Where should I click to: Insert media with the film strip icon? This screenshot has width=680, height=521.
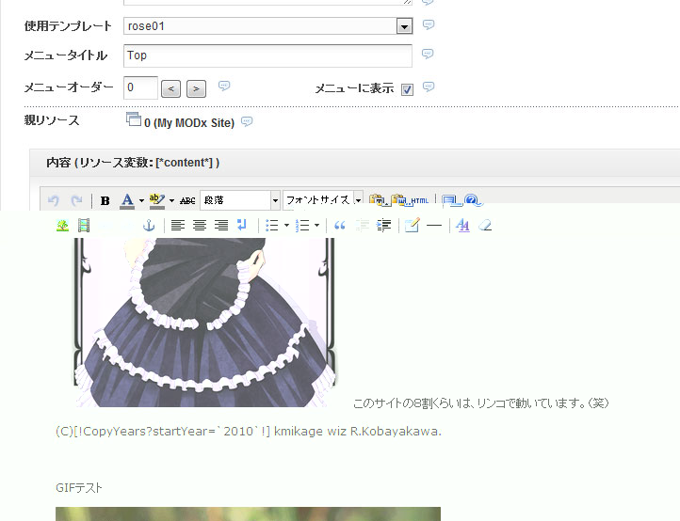coord(84,226)
